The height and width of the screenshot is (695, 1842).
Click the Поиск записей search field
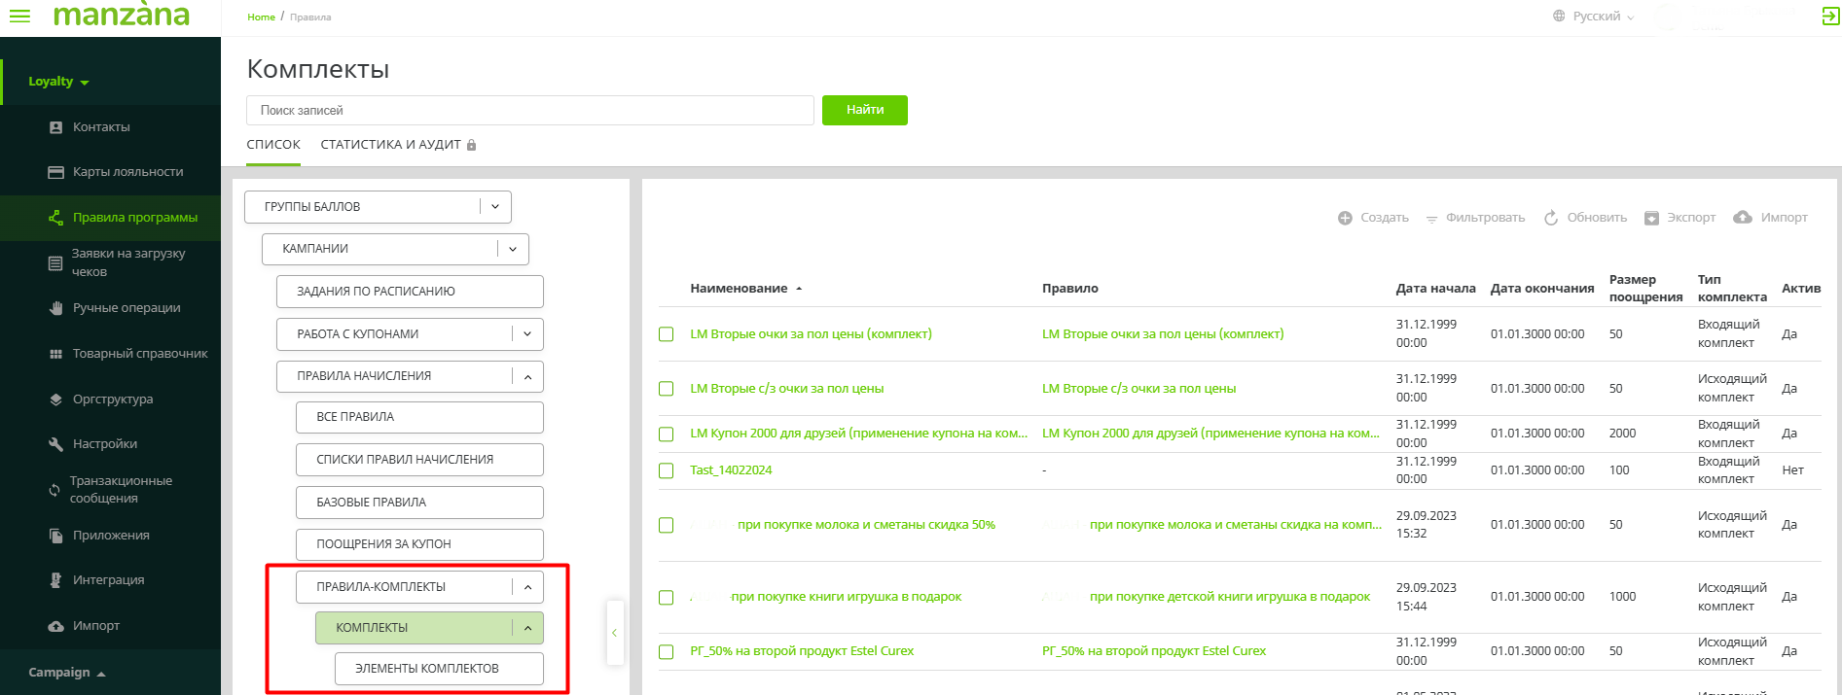[x=529, y=111]
